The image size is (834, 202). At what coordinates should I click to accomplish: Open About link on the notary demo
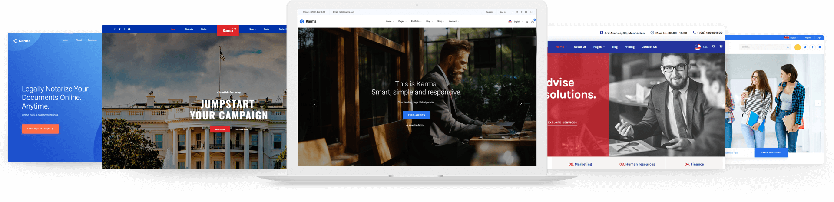point(79,40)
